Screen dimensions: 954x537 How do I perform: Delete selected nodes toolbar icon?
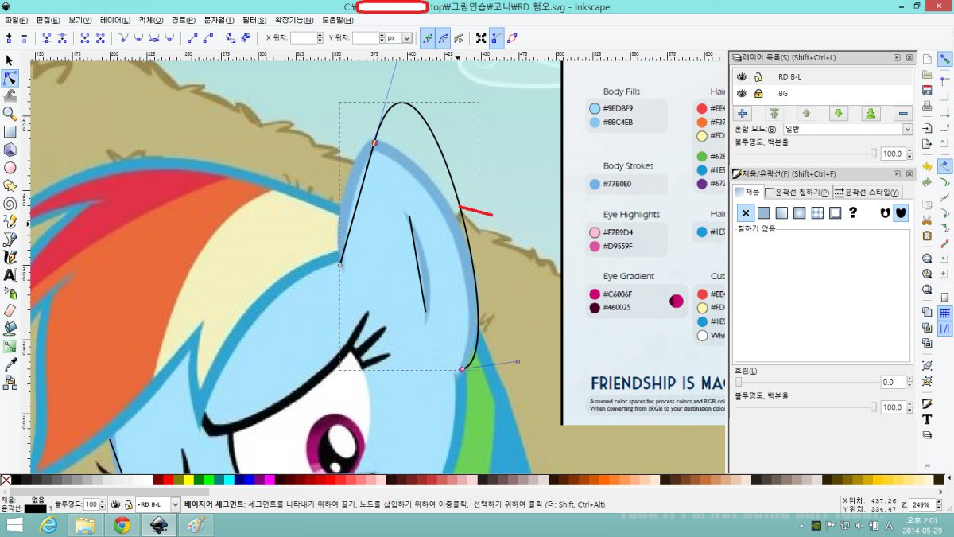point(25,37)
